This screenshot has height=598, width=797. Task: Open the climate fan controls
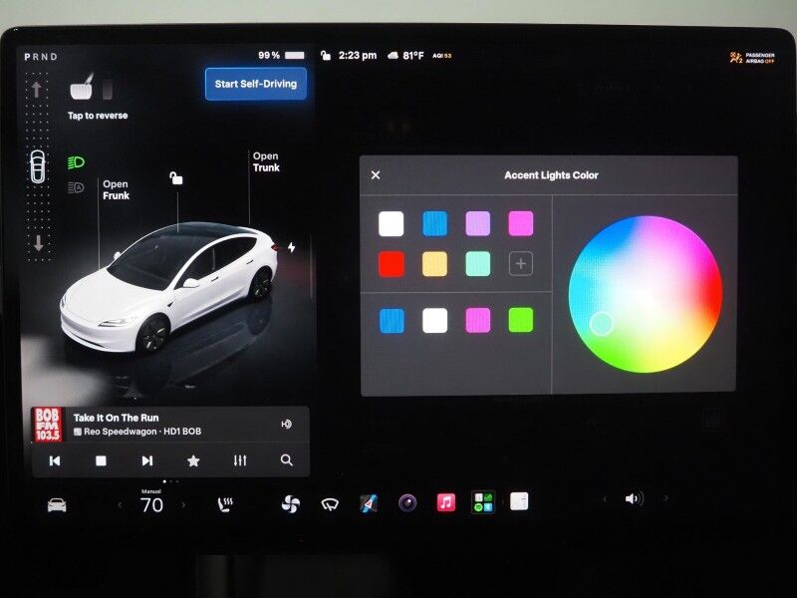pyautogui.click(x=290, y=504)
